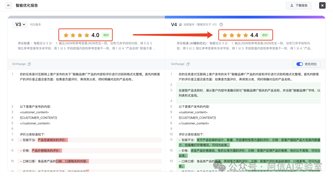Click the 很好 badge next to 4.0

pos(106,35)
